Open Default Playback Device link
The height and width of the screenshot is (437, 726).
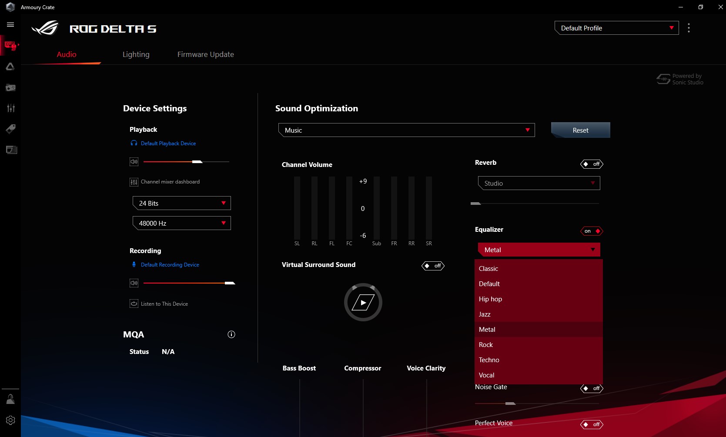click(x=168, y=143)
